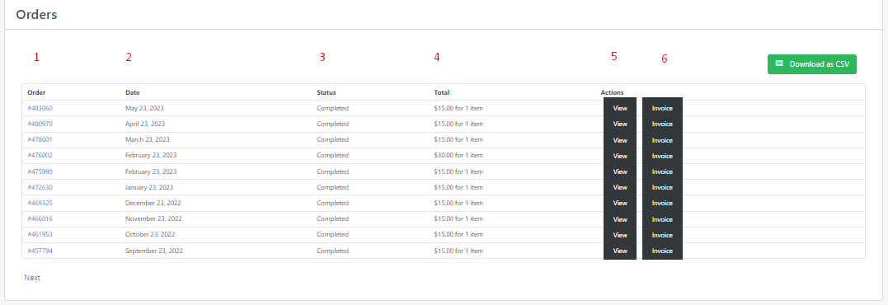Get invoice for May 23, 2023 order
Viewport: 888px width, 305px height.
[662, 108]
